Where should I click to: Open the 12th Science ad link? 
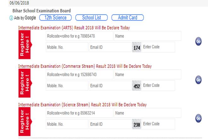pyautogui.click(x=55, y=18)
